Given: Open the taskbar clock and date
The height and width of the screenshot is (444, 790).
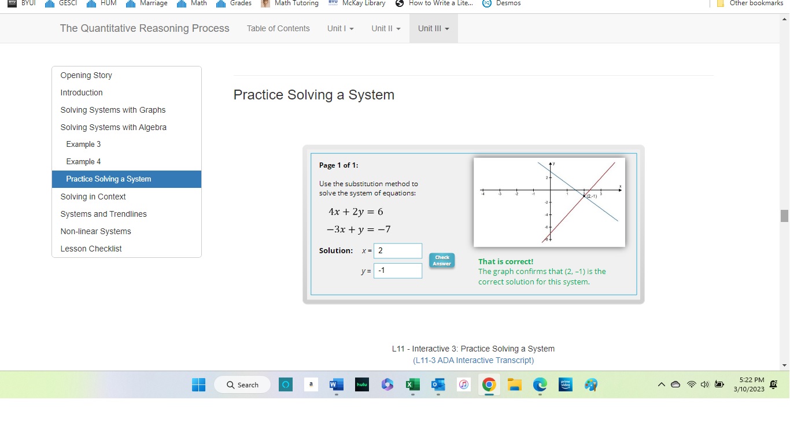Looking at the screenshot, I should tap(749, 384).
